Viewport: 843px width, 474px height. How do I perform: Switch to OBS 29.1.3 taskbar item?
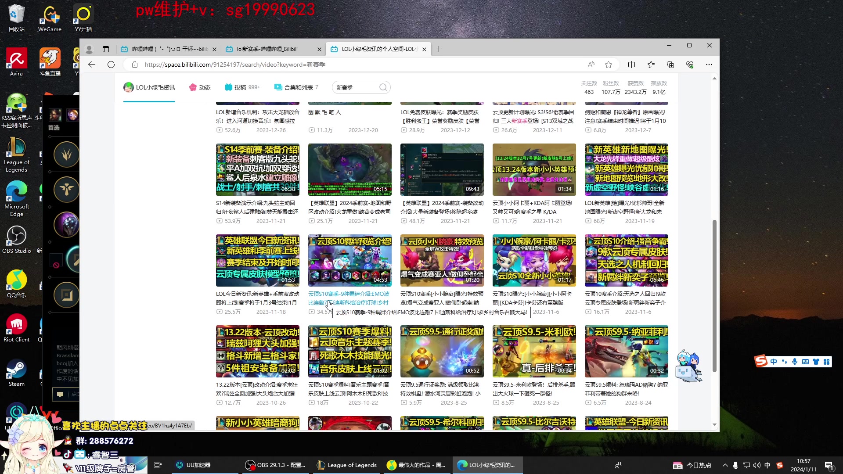pyautogui.click(x=275, y=465)
